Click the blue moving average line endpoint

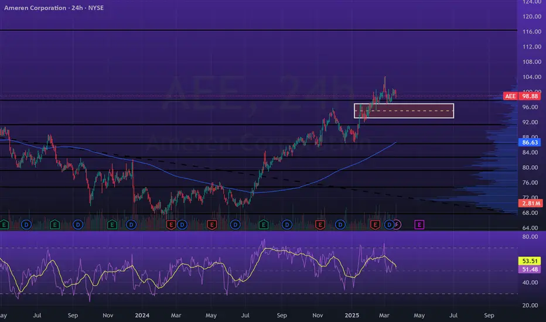point(395,142)
